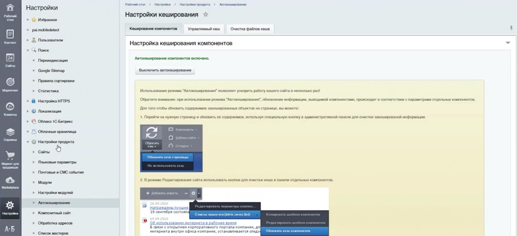The width and height of the screenshot is (517, 236).
Task: Click the Настройка HTTPS lock icon
Action: 34,101
